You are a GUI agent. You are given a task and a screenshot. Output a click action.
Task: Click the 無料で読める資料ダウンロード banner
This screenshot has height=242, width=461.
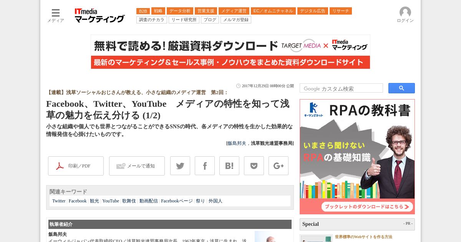(230, 52)
